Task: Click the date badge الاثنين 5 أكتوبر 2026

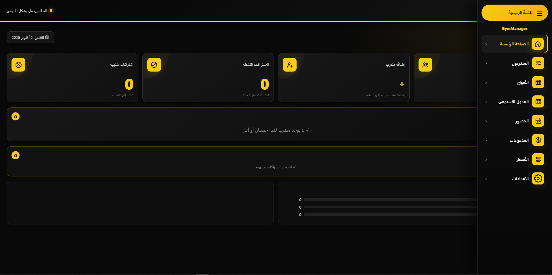Action: (x=30, y=37)
